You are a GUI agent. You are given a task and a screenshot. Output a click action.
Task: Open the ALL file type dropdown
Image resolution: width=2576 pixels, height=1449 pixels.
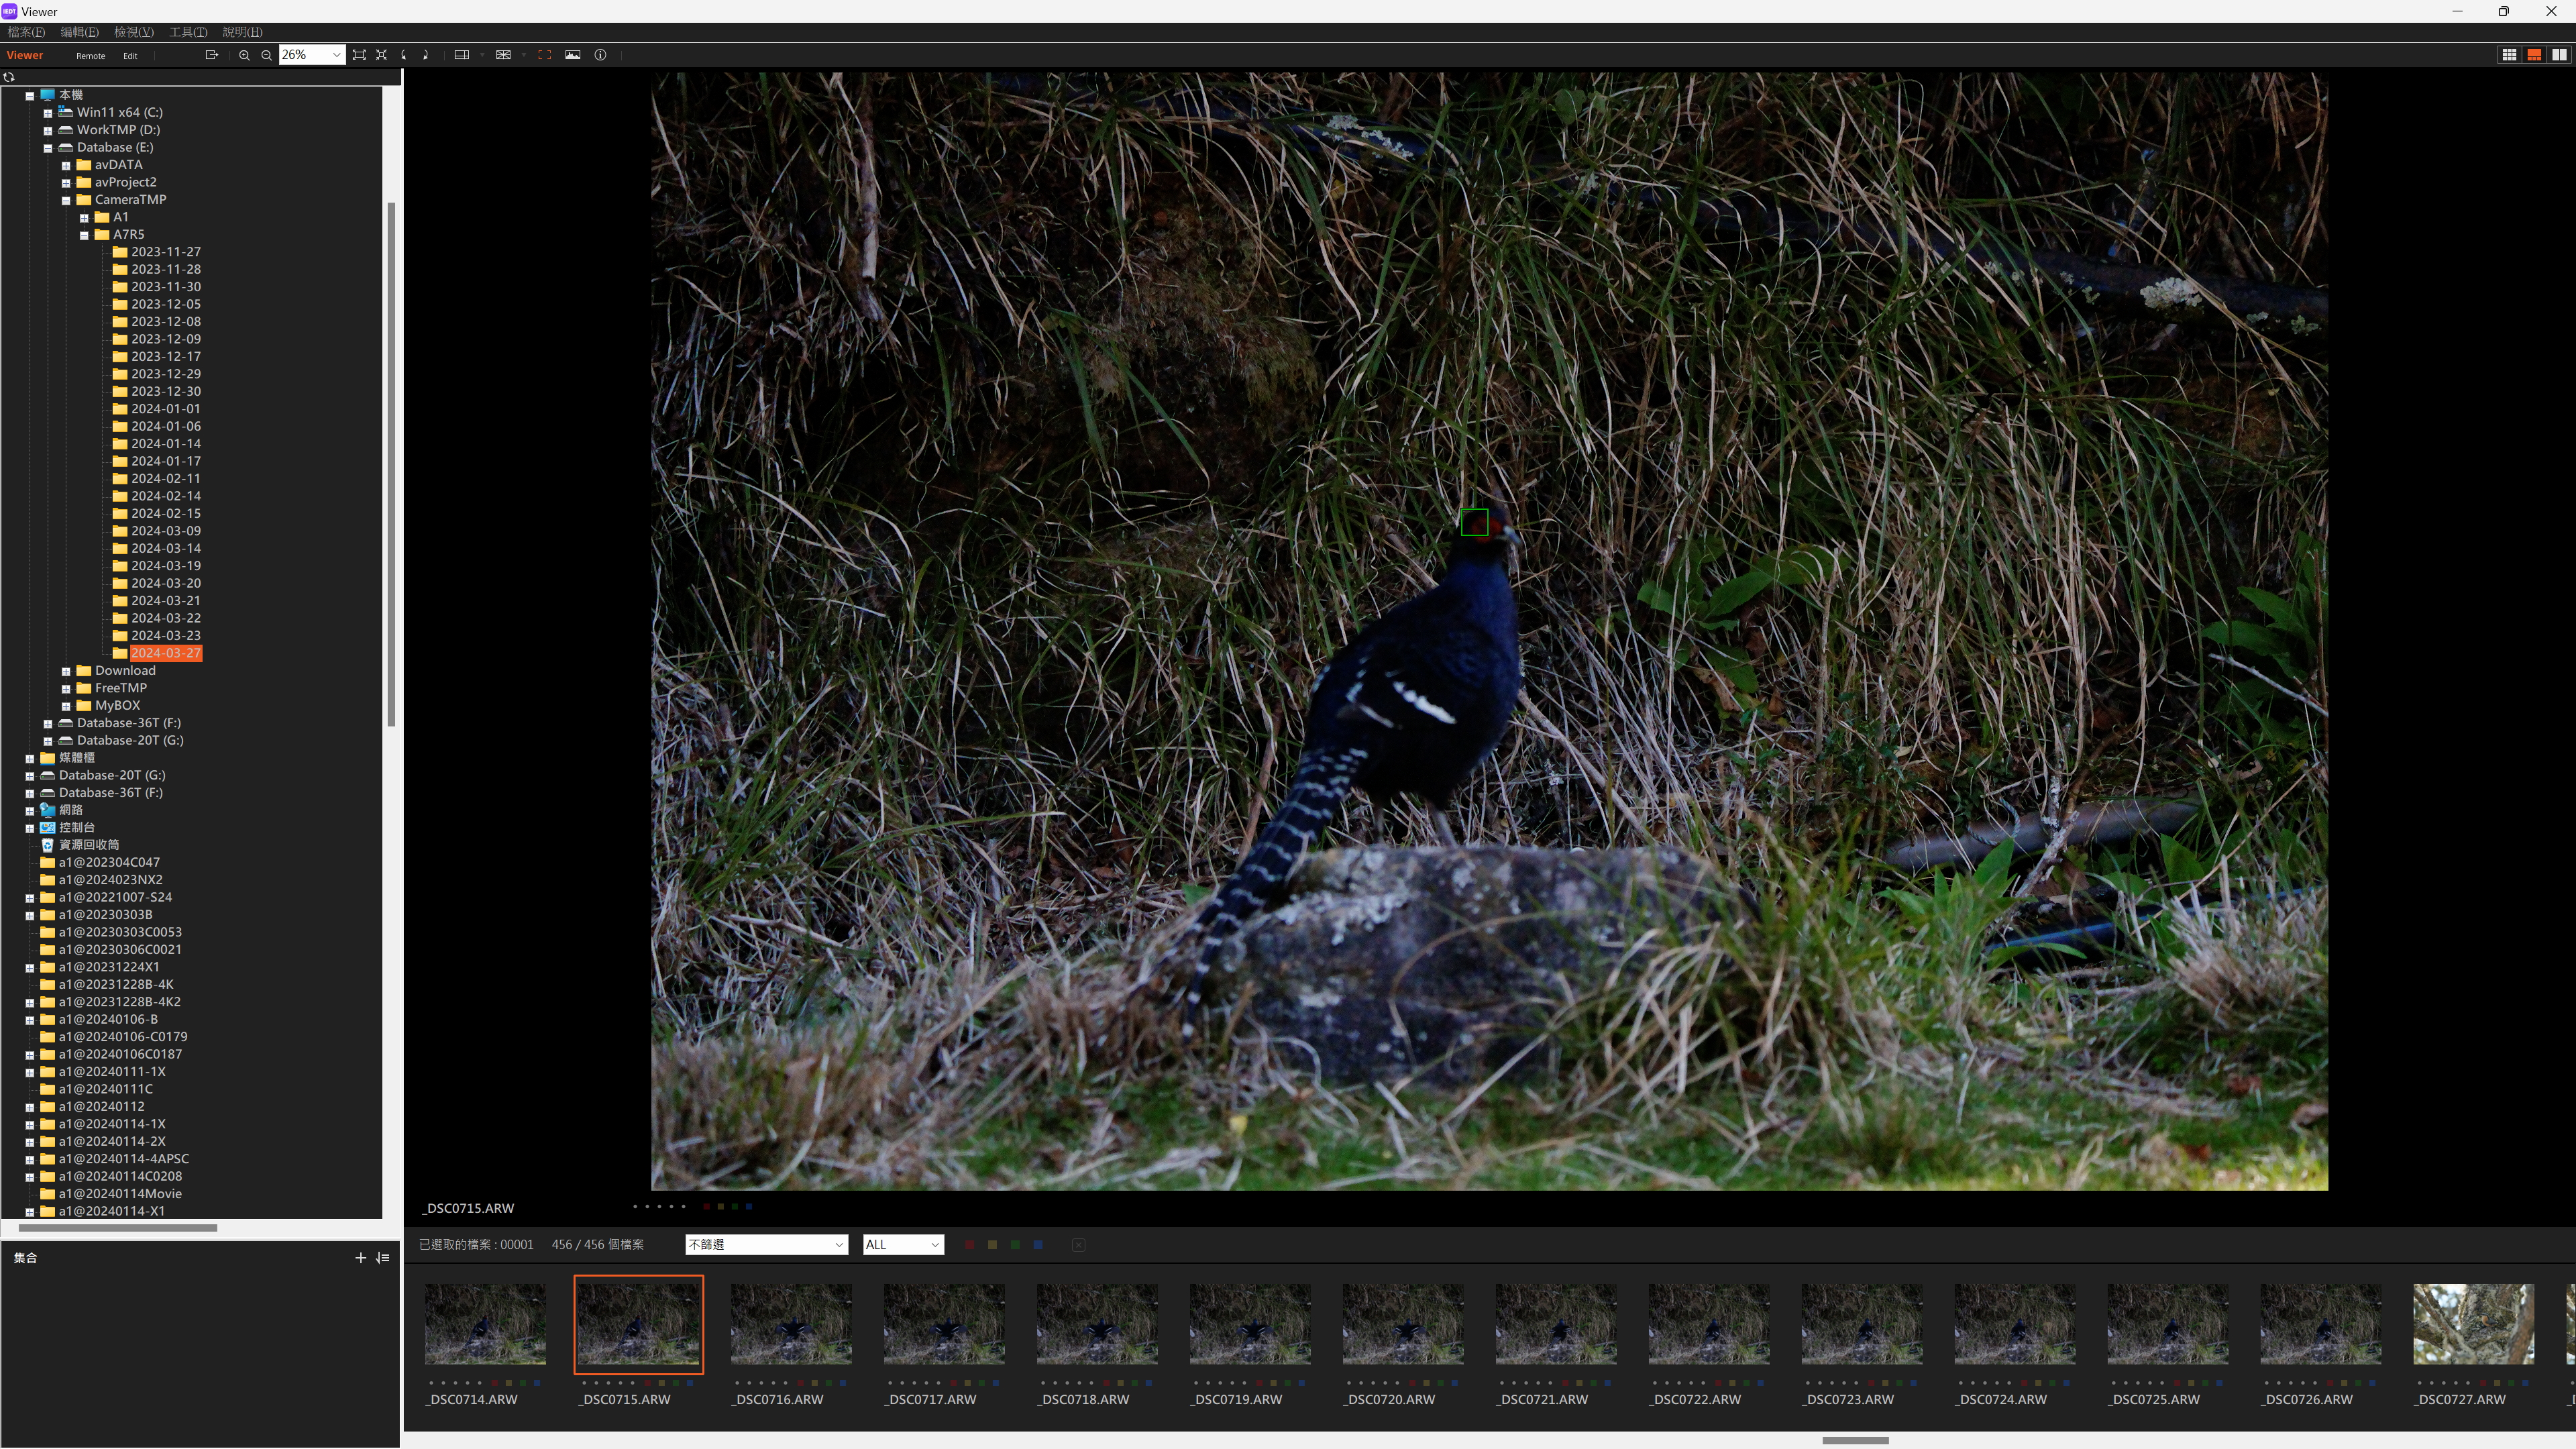(903, 1245)
